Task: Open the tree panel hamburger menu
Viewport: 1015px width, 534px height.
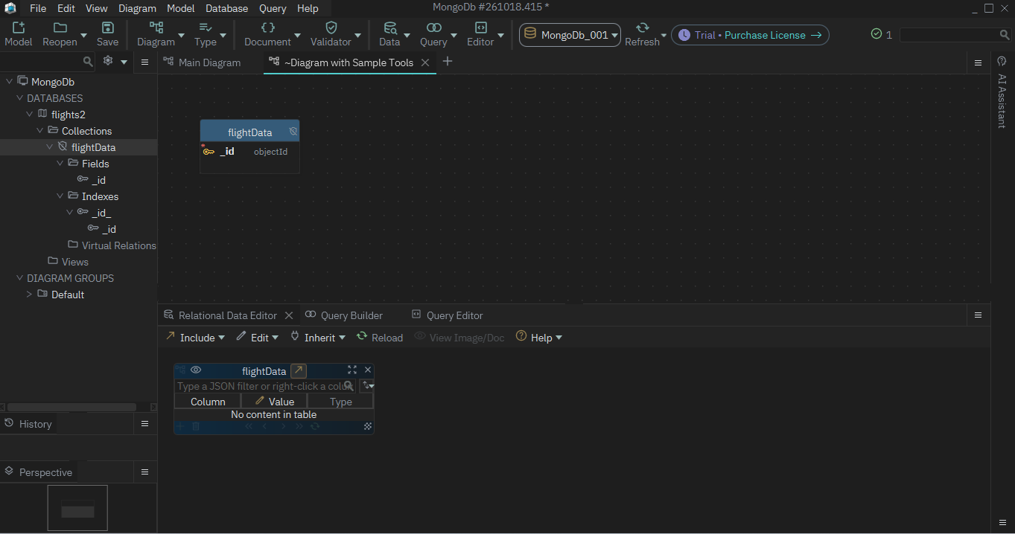Action: (x=145, y=62)
